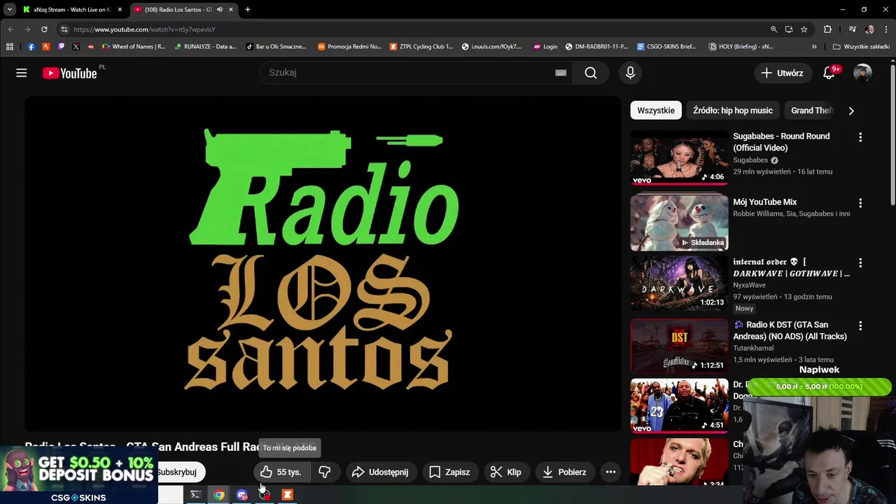Reload the page in the browser toolbar
Image resolution: width=896 pixels, height=504 pixels.
coord(44,29)
